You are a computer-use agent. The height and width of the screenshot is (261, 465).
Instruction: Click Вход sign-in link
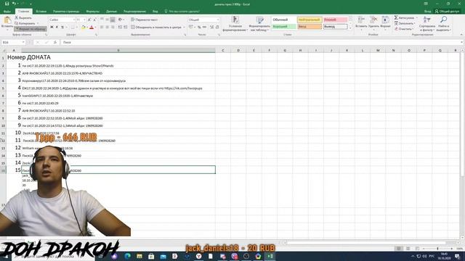[x=427, y=12]
